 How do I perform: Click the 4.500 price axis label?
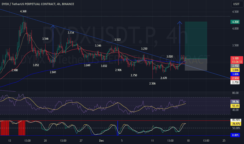pyautogui.click(x=235, y=12)
